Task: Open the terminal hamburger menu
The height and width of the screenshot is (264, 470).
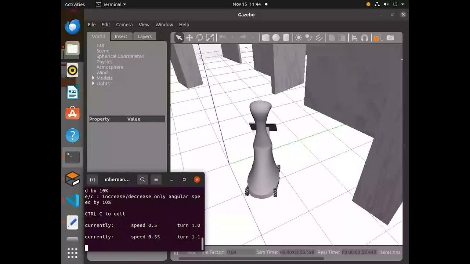Action: pyautogui.click(x=156, y=179)
